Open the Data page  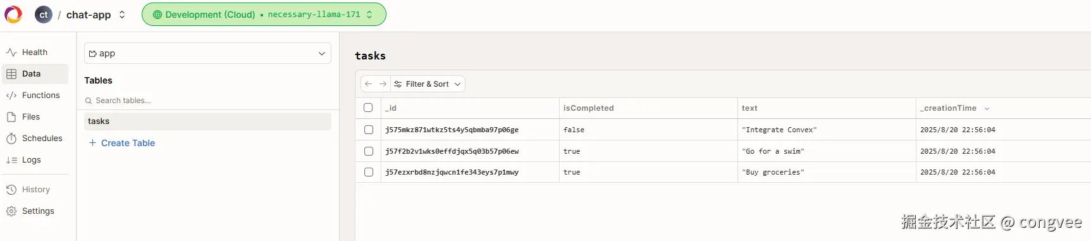click(35, 74)
